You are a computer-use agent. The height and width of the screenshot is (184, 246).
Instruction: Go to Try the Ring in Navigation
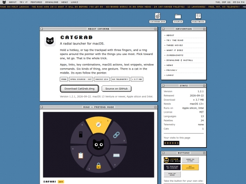point(184,40)
